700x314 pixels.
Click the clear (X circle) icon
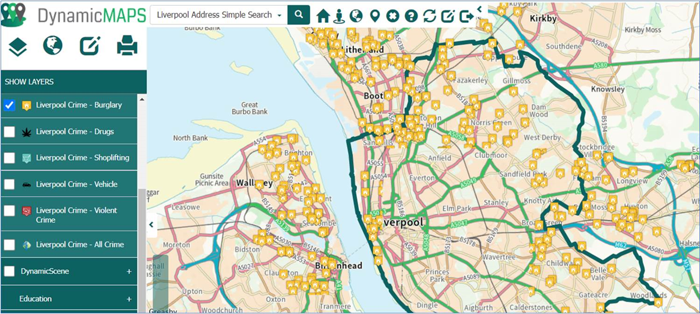pos(393,16)
